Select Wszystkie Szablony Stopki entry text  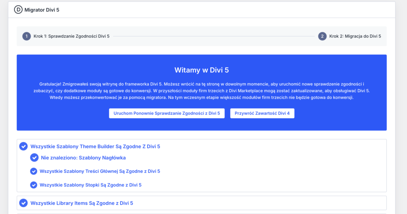point(91,185)
